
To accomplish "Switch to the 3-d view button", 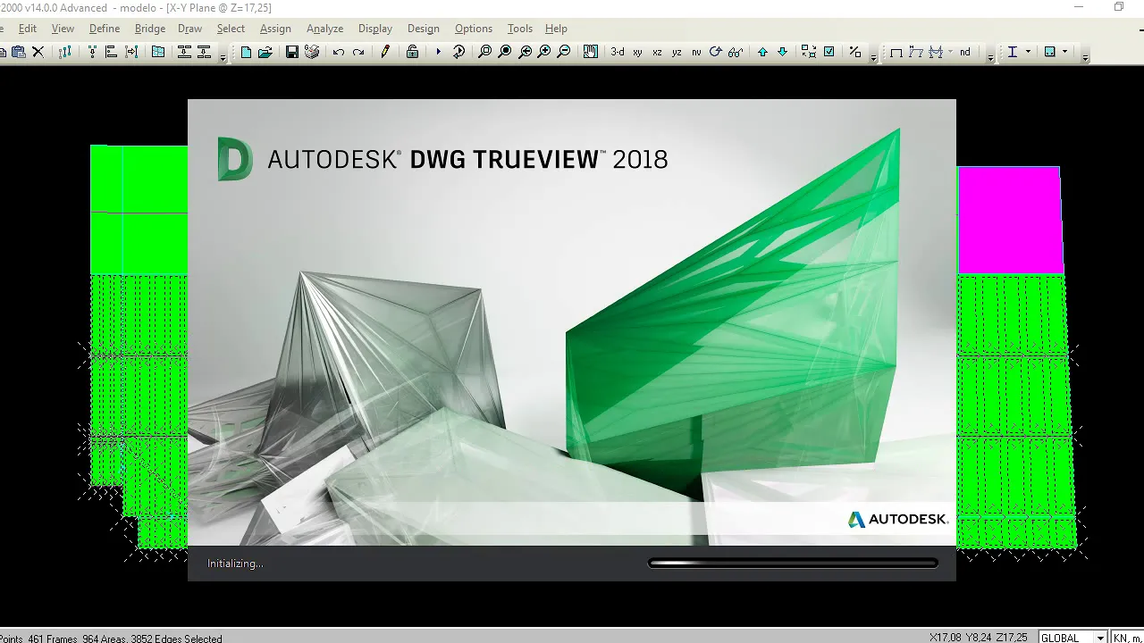I will point(618,52).
